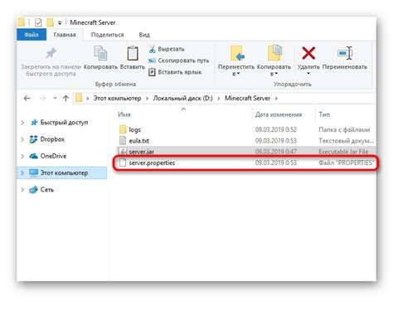393x310 pixels.
Task: Sort by the Имя column header
Action: pos(124,114)
